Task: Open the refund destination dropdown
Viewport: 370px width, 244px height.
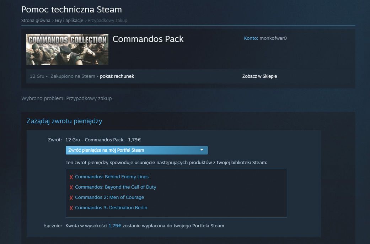Action: pyautogui.click(x=136, y=150)
